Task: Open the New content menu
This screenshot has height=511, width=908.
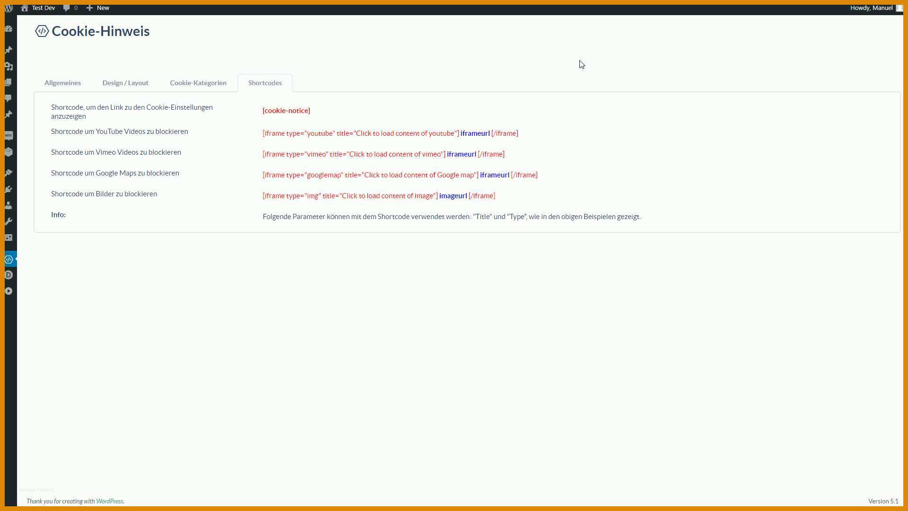Action: [98, 8]
